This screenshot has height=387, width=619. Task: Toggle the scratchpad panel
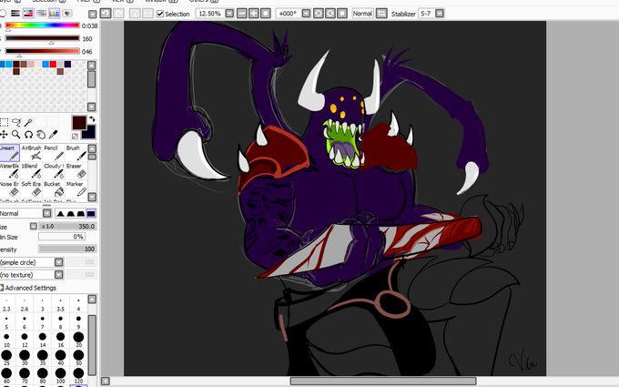67,14
